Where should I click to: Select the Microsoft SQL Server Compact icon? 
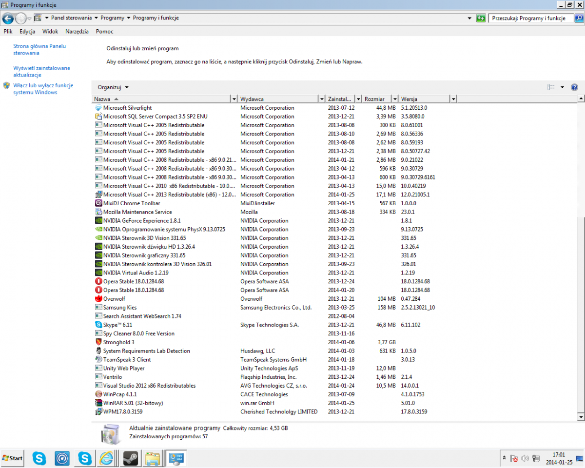point(98,117)
